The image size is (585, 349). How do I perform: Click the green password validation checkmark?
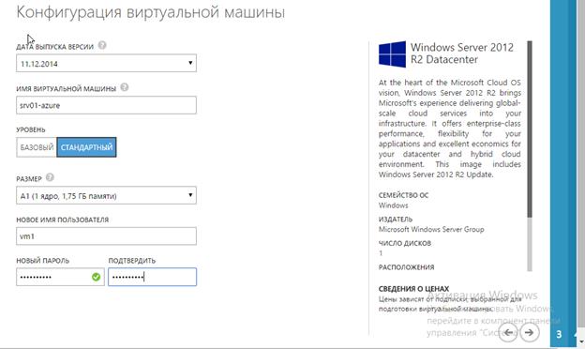(96, 277)
